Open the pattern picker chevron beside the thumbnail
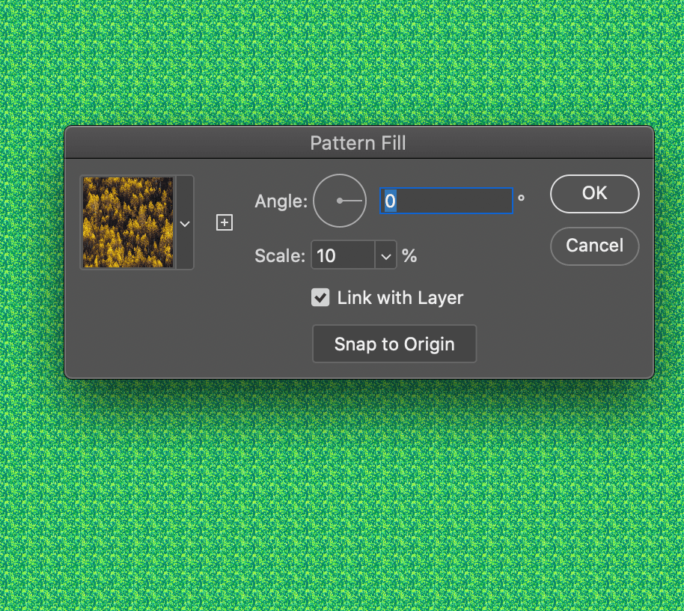 [x=184, y=222]
